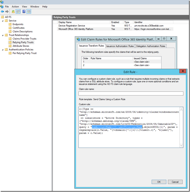Click the Rule Name column header
This screenshot has width=190, height=192.
(x=111, y=58)
